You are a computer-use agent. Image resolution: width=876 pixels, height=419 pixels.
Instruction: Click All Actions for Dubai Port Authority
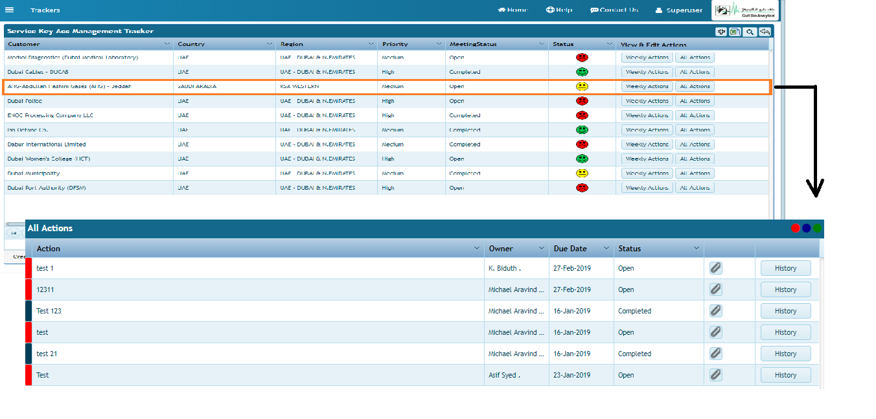[695, 188]
